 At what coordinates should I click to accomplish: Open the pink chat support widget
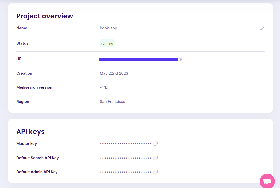coord(267,181)
